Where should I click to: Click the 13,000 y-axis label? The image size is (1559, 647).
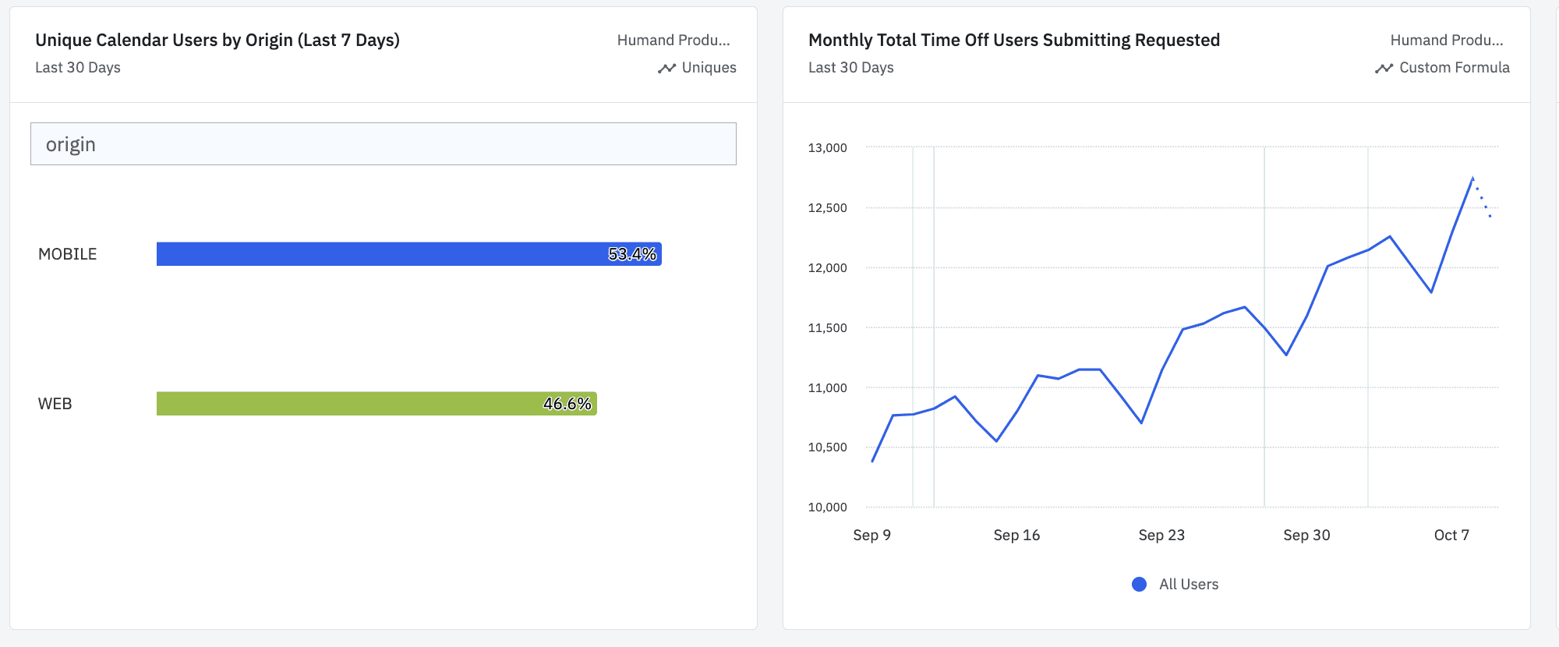pos(827,147)
